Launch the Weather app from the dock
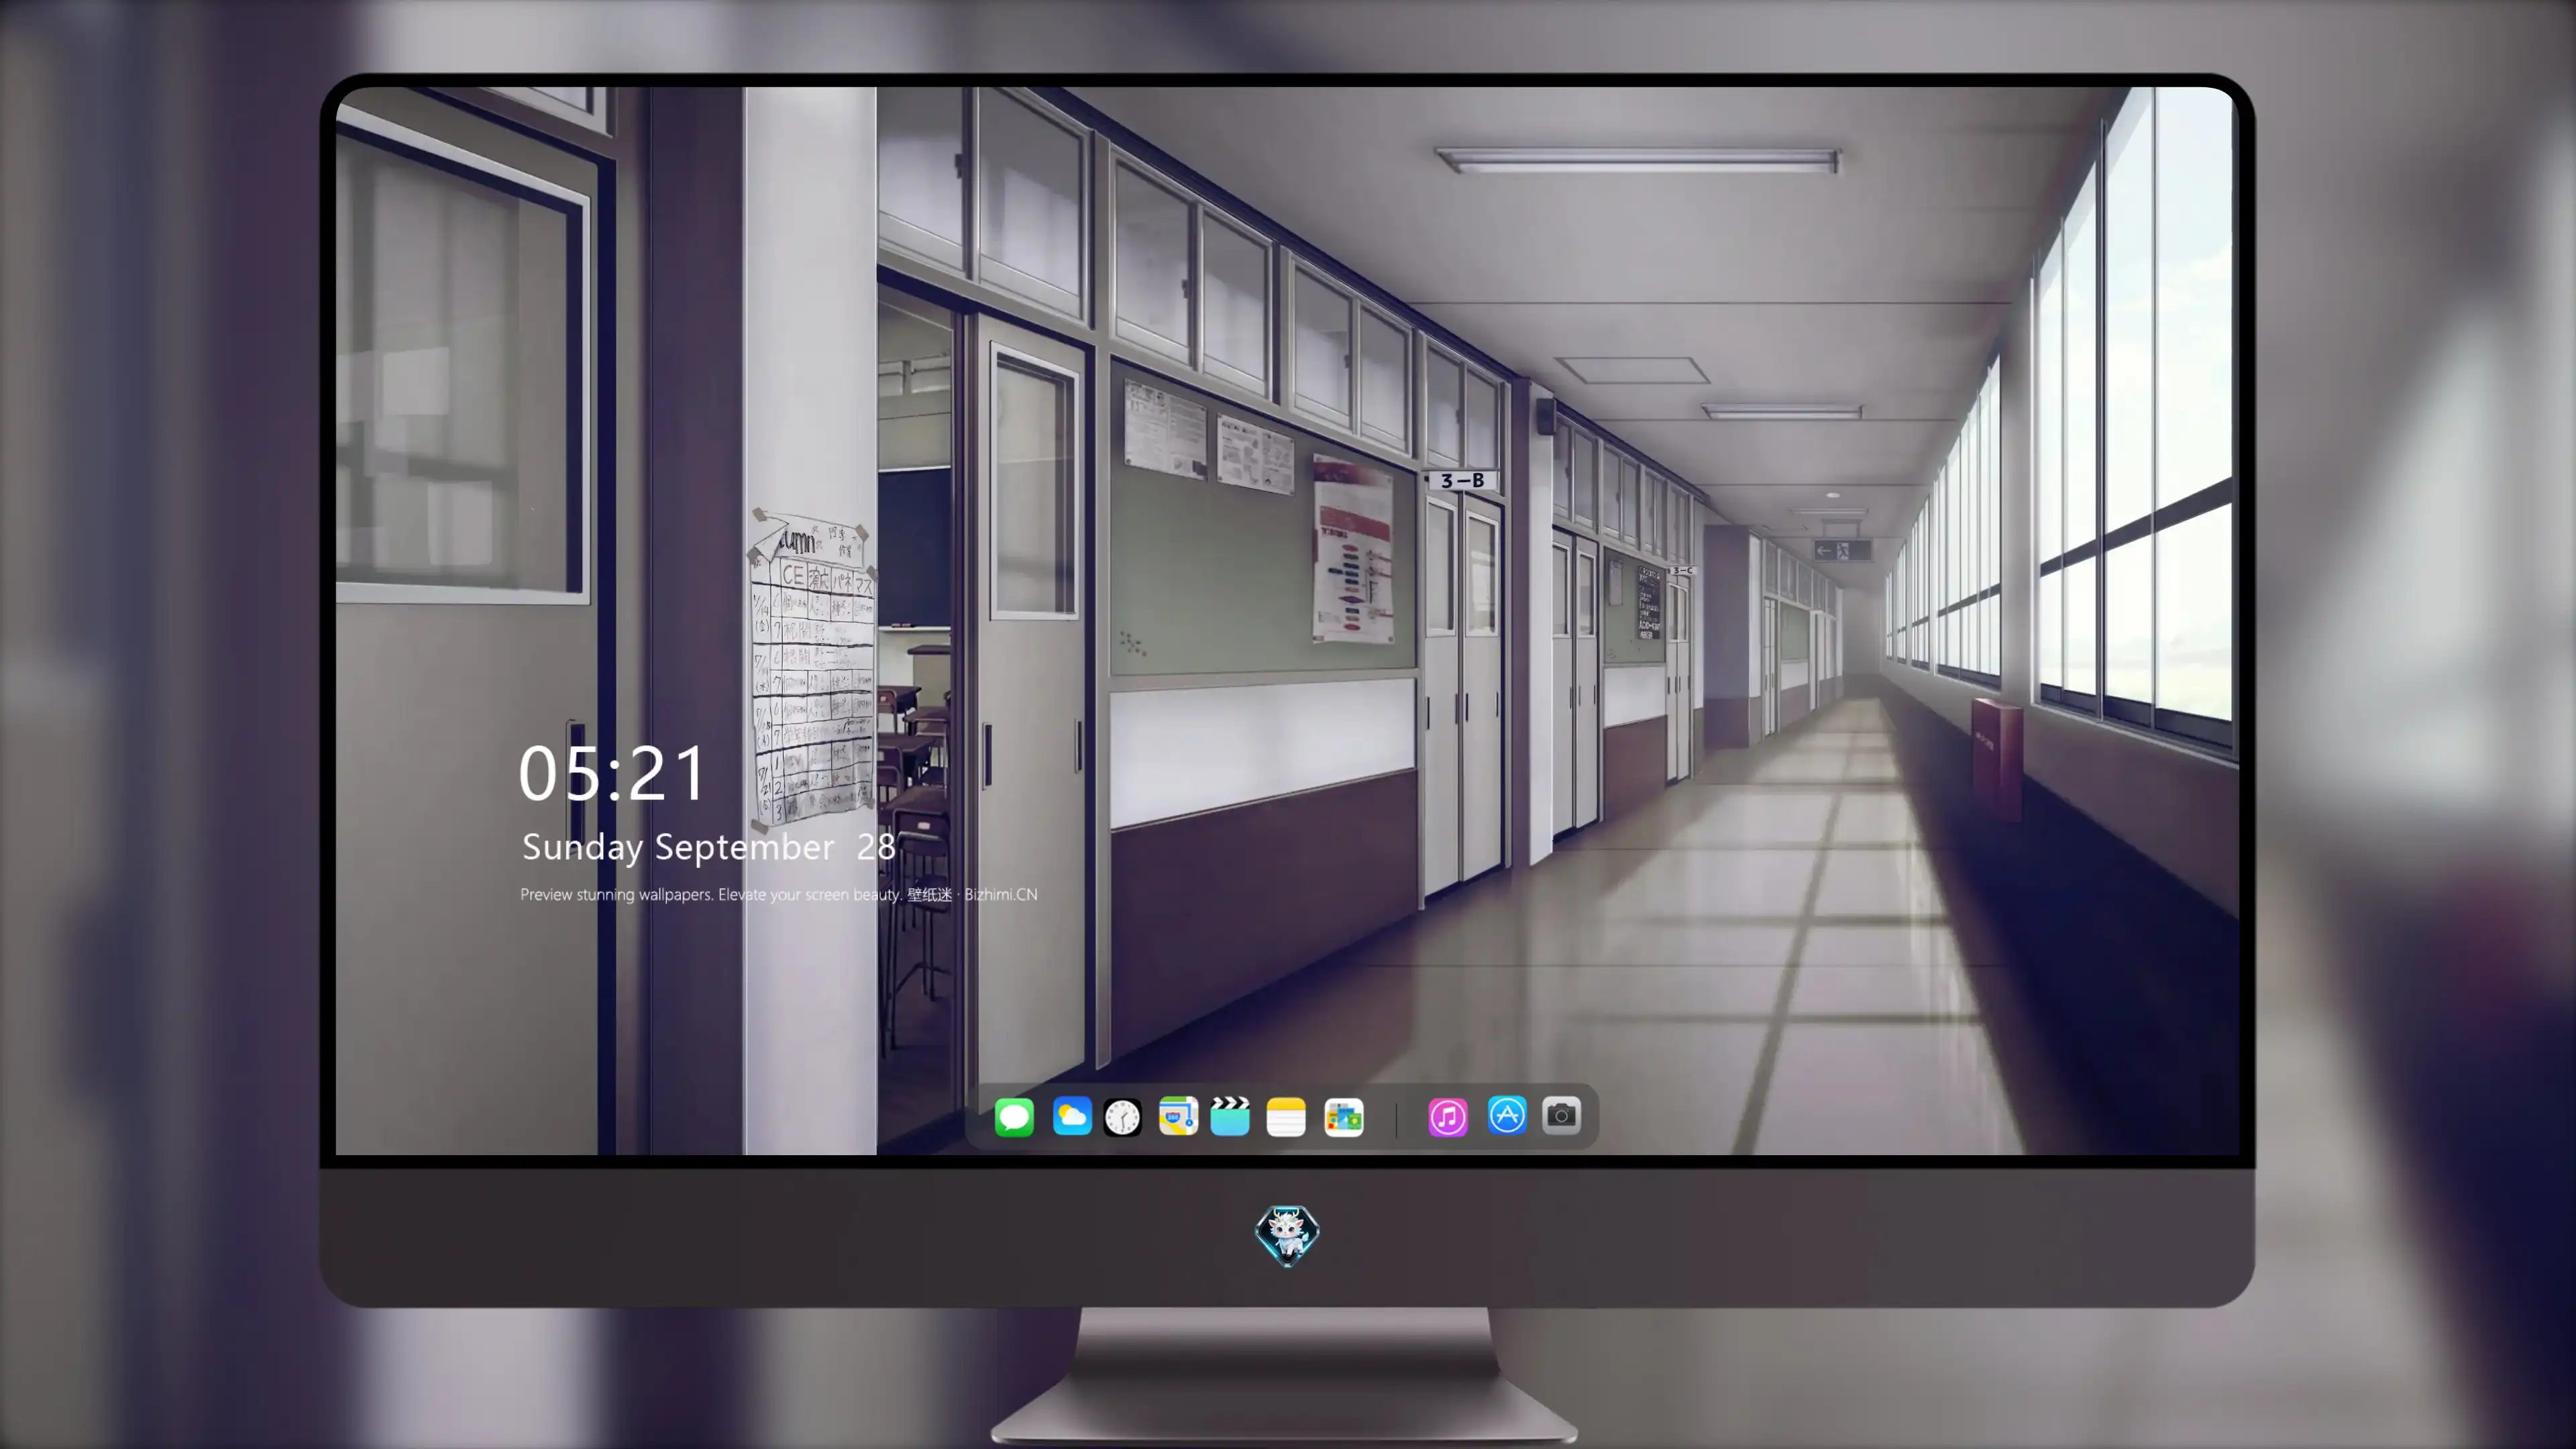2576x1449 pixels. tap(1072, 1116)
